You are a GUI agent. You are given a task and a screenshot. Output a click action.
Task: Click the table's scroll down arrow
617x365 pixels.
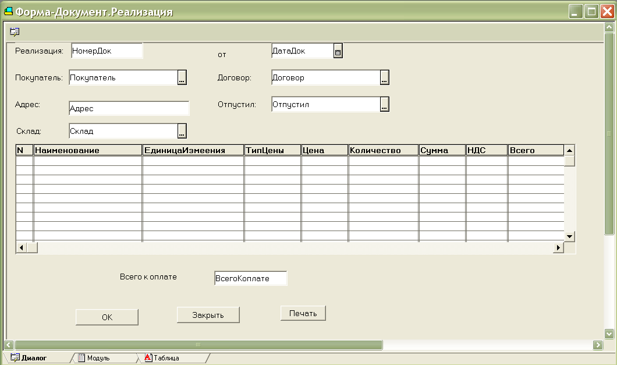coord(570,236)
